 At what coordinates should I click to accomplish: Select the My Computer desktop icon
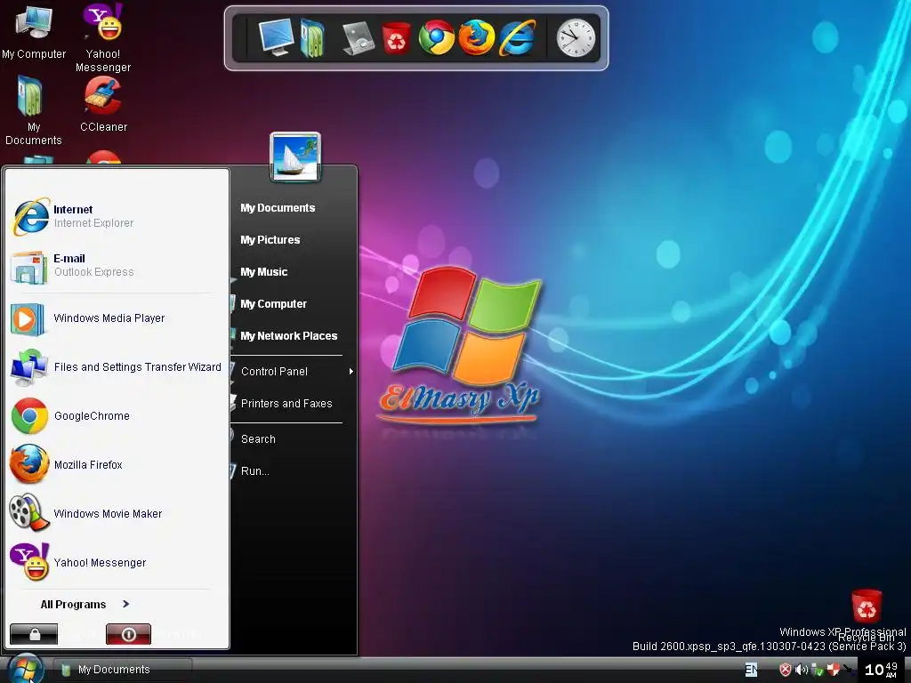[34, 31]
